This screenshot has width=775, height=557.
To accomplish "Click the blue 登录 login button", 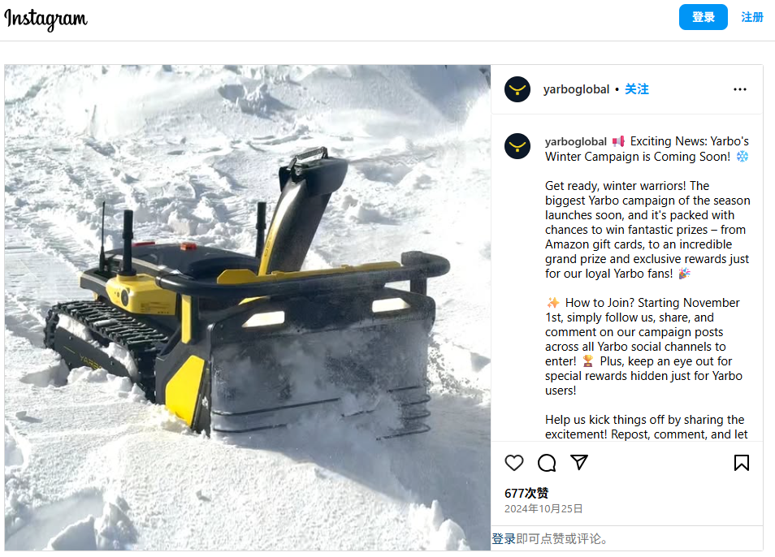I will coord(703,17).
